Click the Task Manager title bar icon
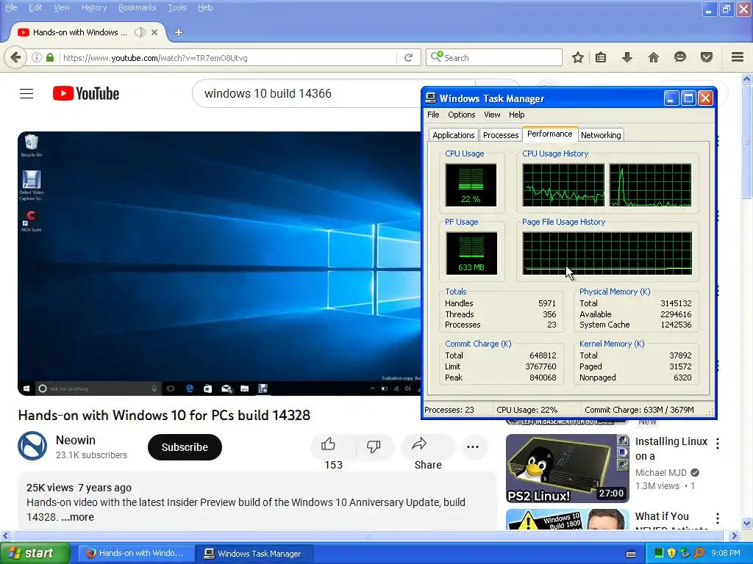Viewport: 753px width, 564px height. [431, 98]
